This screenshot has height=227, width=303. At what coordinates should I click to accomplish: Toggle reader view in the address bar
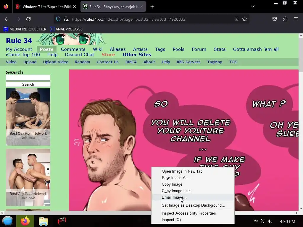click(236, 19)
